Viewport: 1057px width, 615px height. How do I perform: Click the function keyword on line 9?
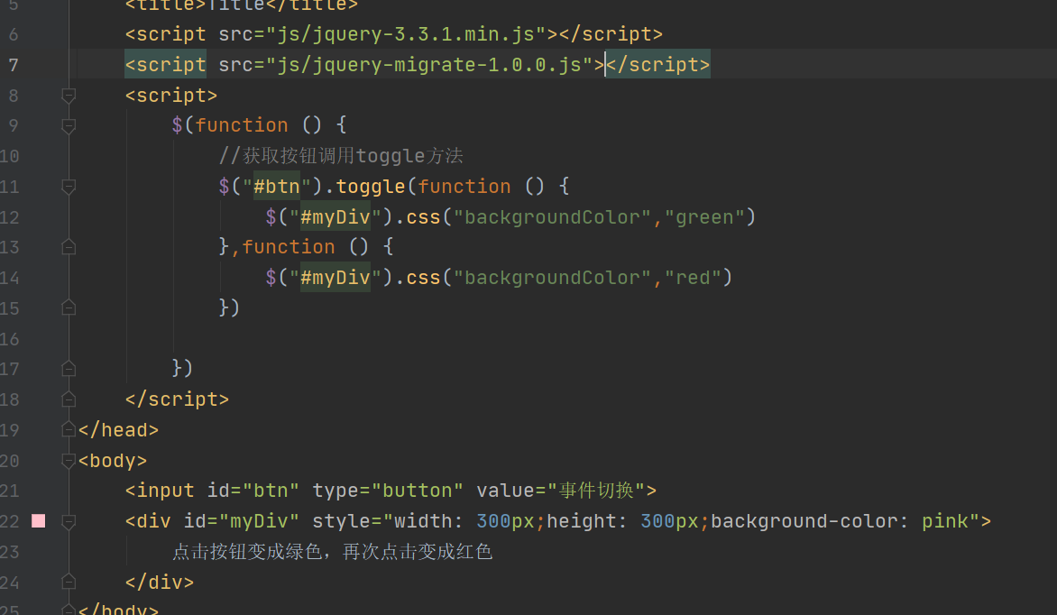[x=242, y=125]
